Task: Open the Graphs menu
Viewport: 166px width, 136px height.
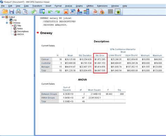Action: (x=79, y=6)
